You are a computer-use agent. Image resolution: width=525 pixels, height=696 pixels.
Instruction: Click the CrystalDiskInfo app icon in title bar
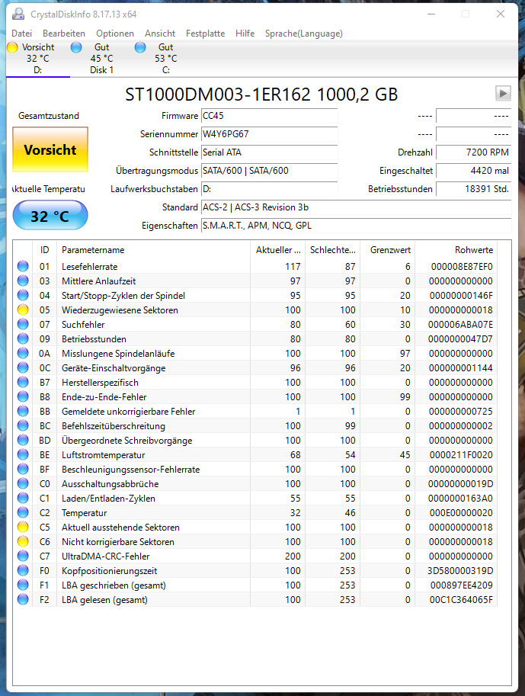pyautogui.click(x=18, y=14)
